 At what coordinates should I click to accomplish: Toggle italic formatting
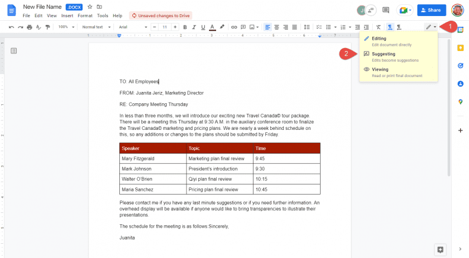pos(194,27)
